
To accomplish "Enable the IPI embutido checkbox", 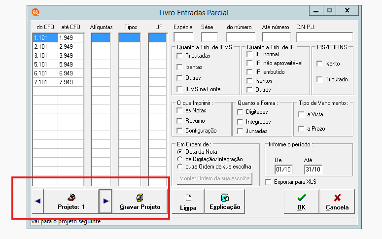I will [249, 72].
